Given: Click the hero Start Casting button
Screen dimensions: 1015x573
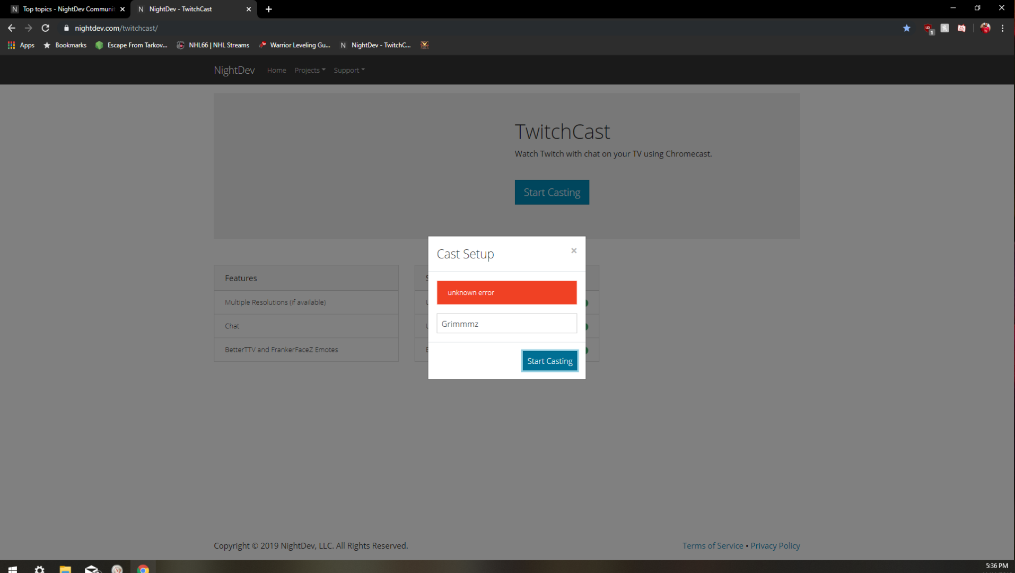Looking at the screenshot, I should (x=552, y=192).
